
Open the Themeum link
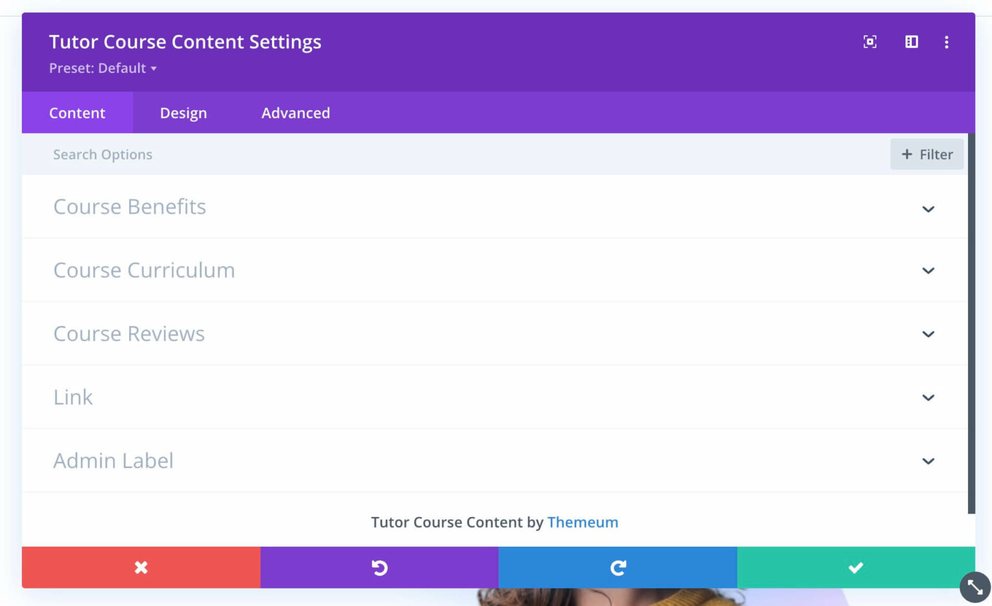click(583, 522)
